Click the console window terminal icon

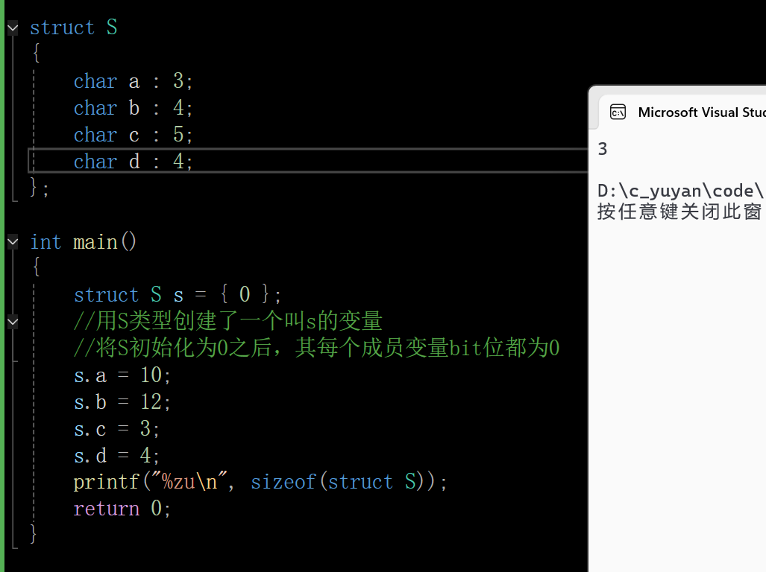618,112
